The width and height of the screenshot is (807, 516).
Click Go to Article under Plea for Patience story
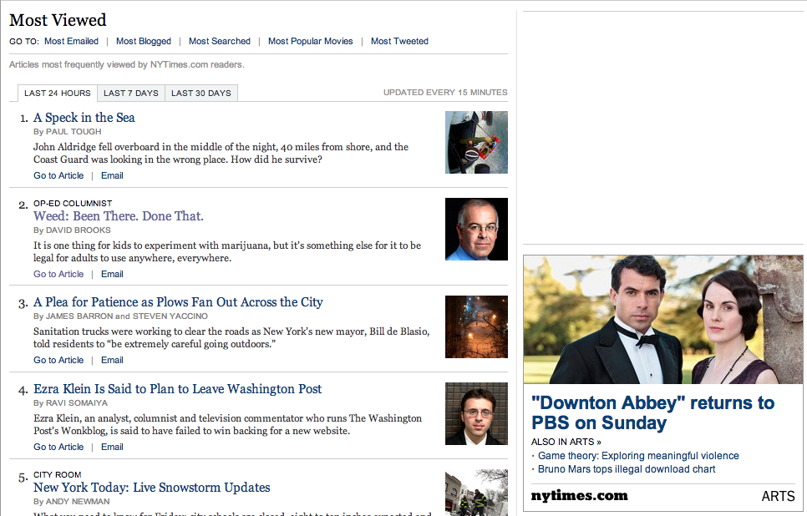(x=58, y=360)
